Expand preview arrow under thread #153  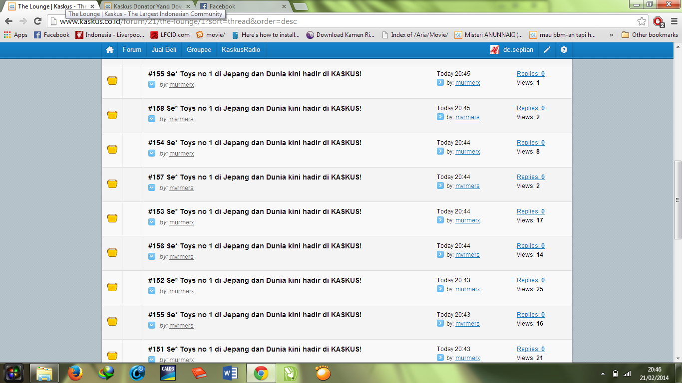tap(152, 222)
